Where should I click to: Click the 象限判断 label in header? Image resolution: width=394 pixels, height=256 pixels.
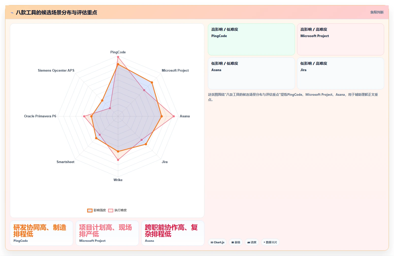(x=377, y=12)
